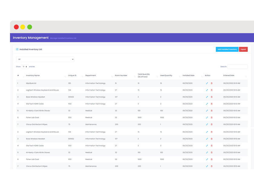The width and height of the screenshot is (254, 194).
Task: Edit the Clorox Disinfectant Wipes record
Action: 207,124
